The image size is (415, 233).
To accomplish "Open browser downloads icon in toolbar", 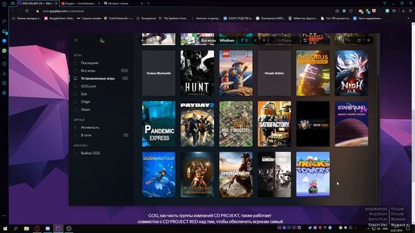I will [403, 11].
